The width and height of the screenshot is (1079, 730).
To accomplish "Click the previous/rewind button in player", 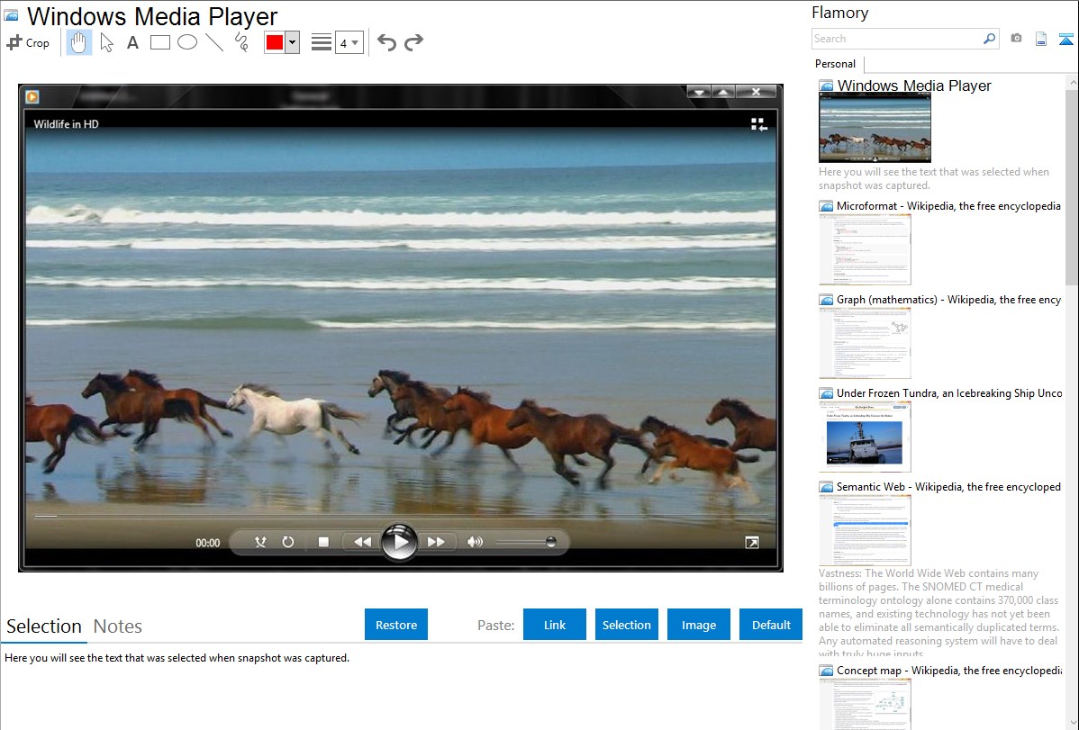I will coord(362,542).
